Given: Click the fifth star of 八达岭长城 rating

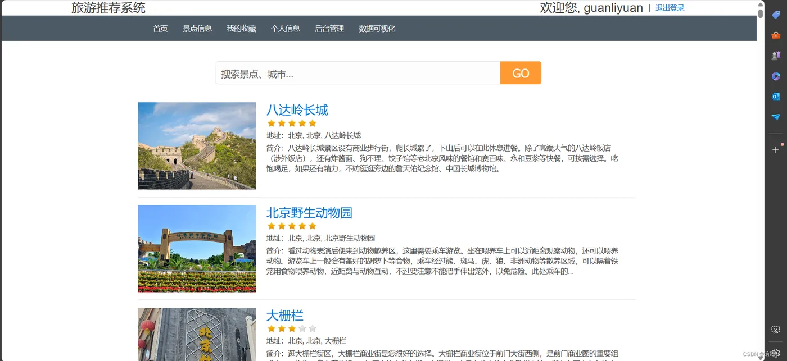Looking at the screenshot, I should click(x=313, y=123).
